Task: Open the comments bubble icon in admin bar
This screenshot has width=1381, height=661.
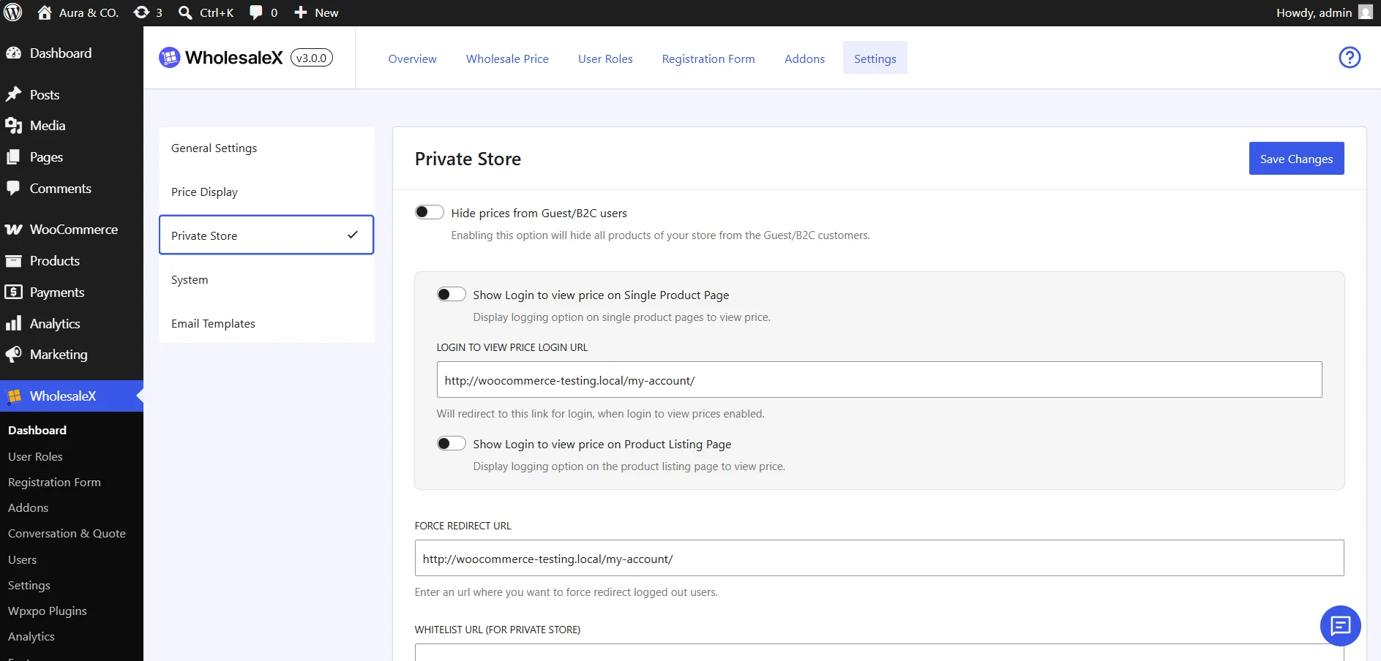Action: click(256, 12)
